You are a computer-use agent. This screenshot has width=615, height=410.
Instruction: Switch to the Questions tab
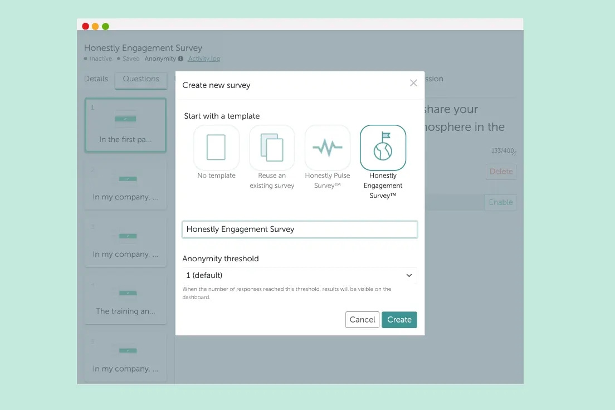pyautogui.click(x=141, y=79)
